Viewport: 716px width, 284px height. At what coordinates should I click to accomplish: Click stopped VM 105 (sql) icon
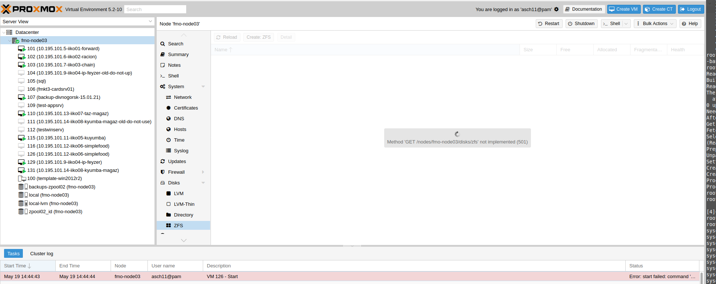[x=21, y=81]
